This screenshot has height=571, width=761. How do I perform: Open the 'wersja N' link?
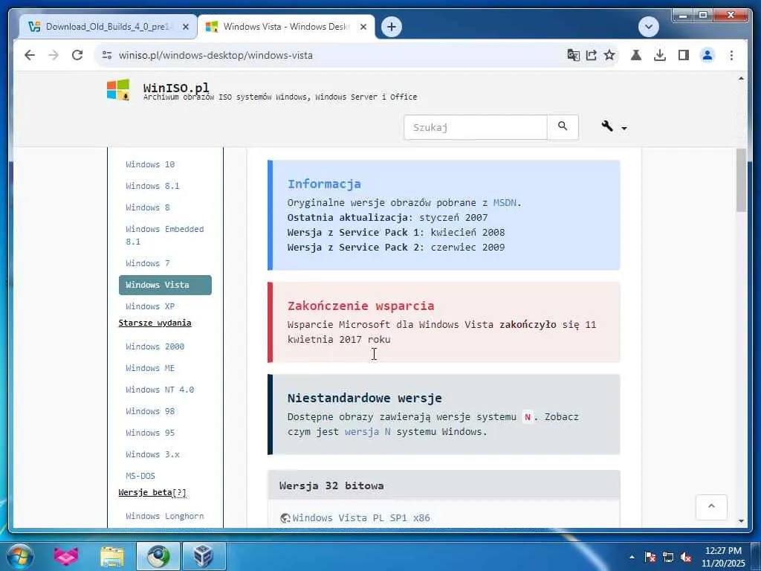(x=367, y=432)
